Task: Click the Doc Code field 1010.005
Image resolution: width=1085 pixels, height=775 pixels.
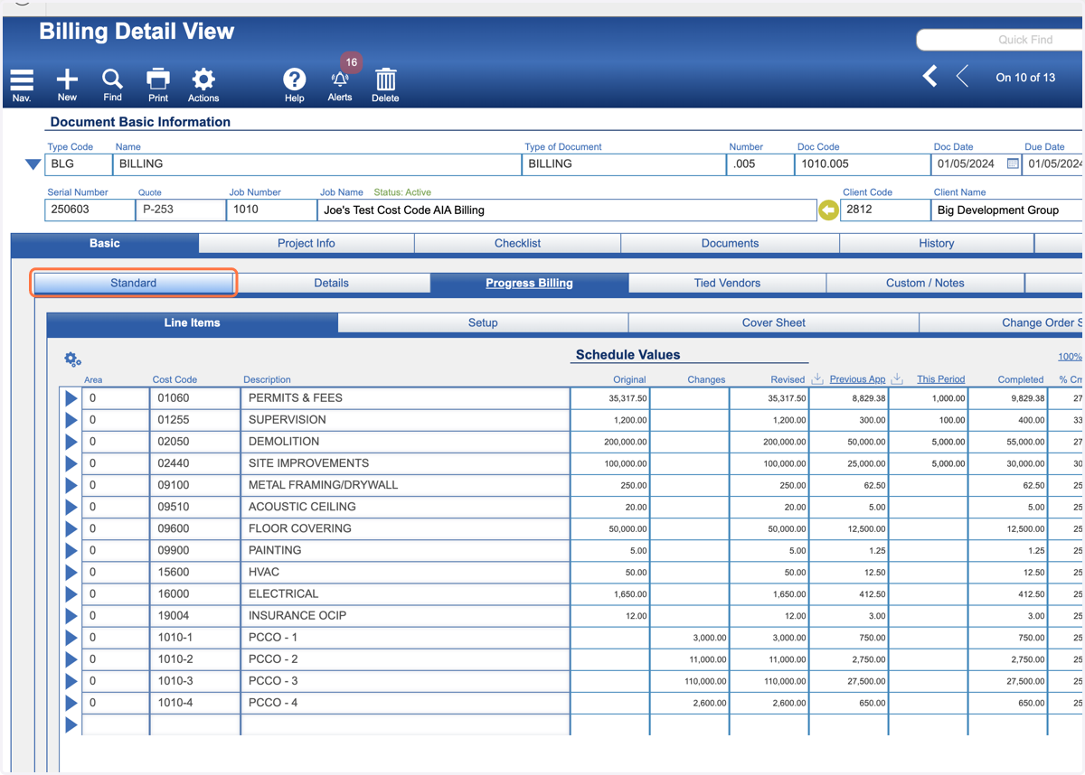Action: coord(862,164)
